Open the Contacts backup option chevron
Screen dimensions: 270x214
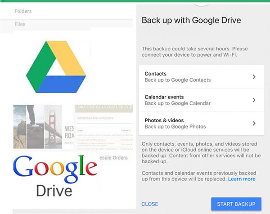pos(254,77)
